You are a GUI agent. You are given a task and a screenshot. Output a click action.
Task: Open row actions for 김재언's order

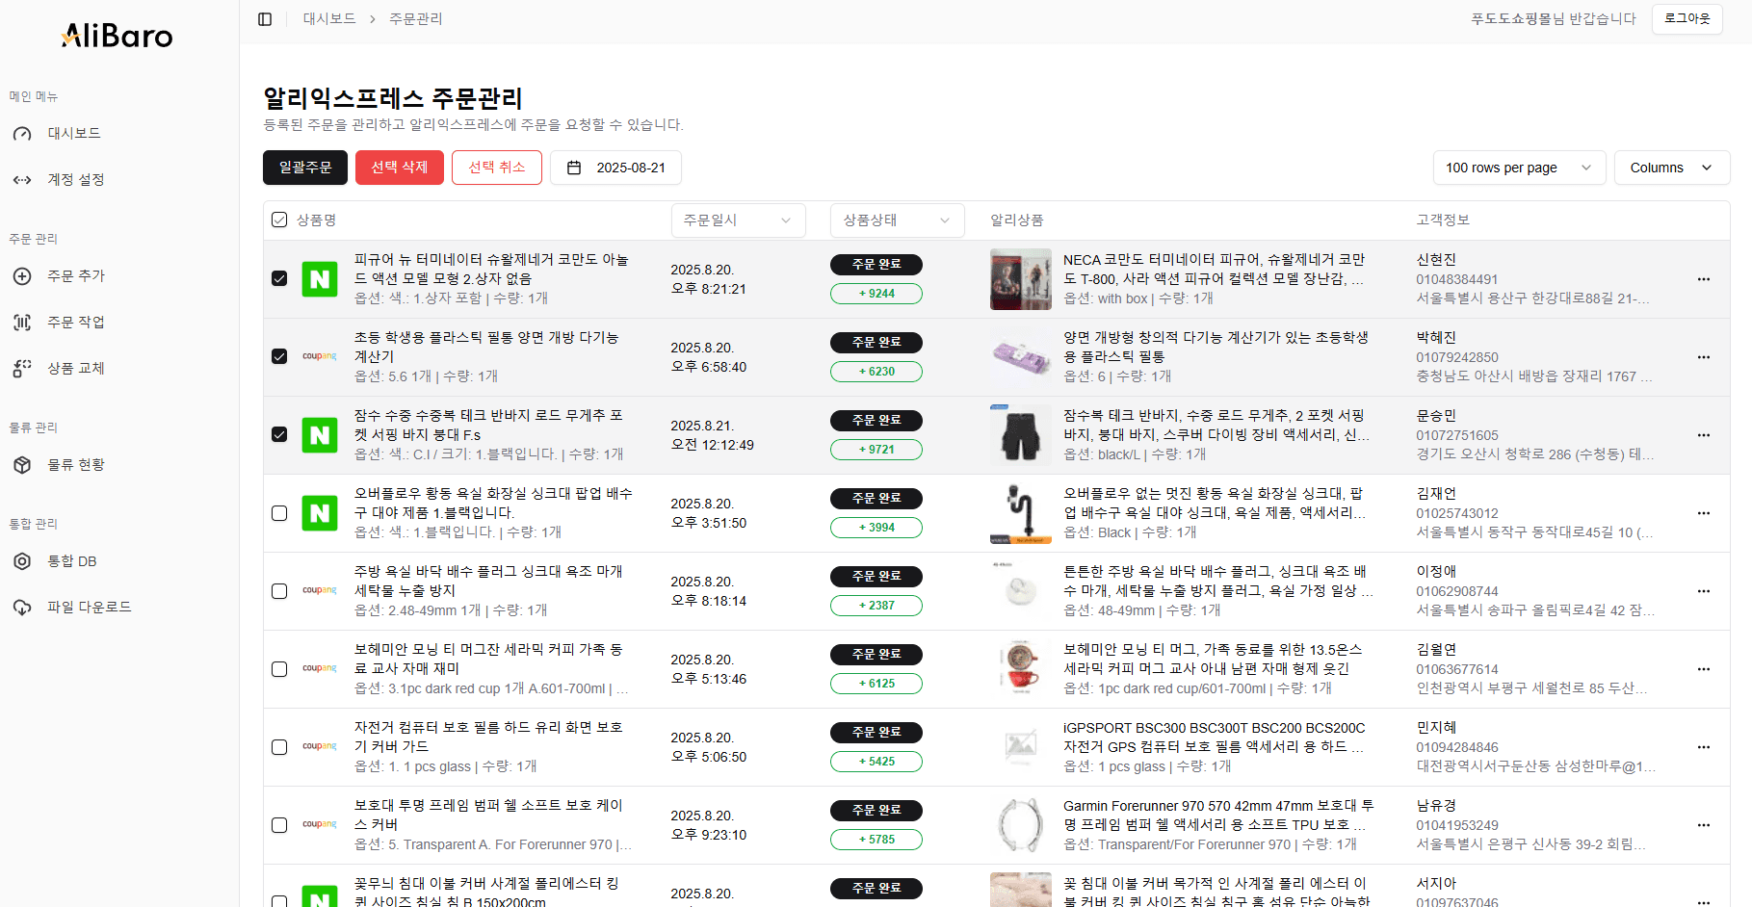(x=1703, y=513)
